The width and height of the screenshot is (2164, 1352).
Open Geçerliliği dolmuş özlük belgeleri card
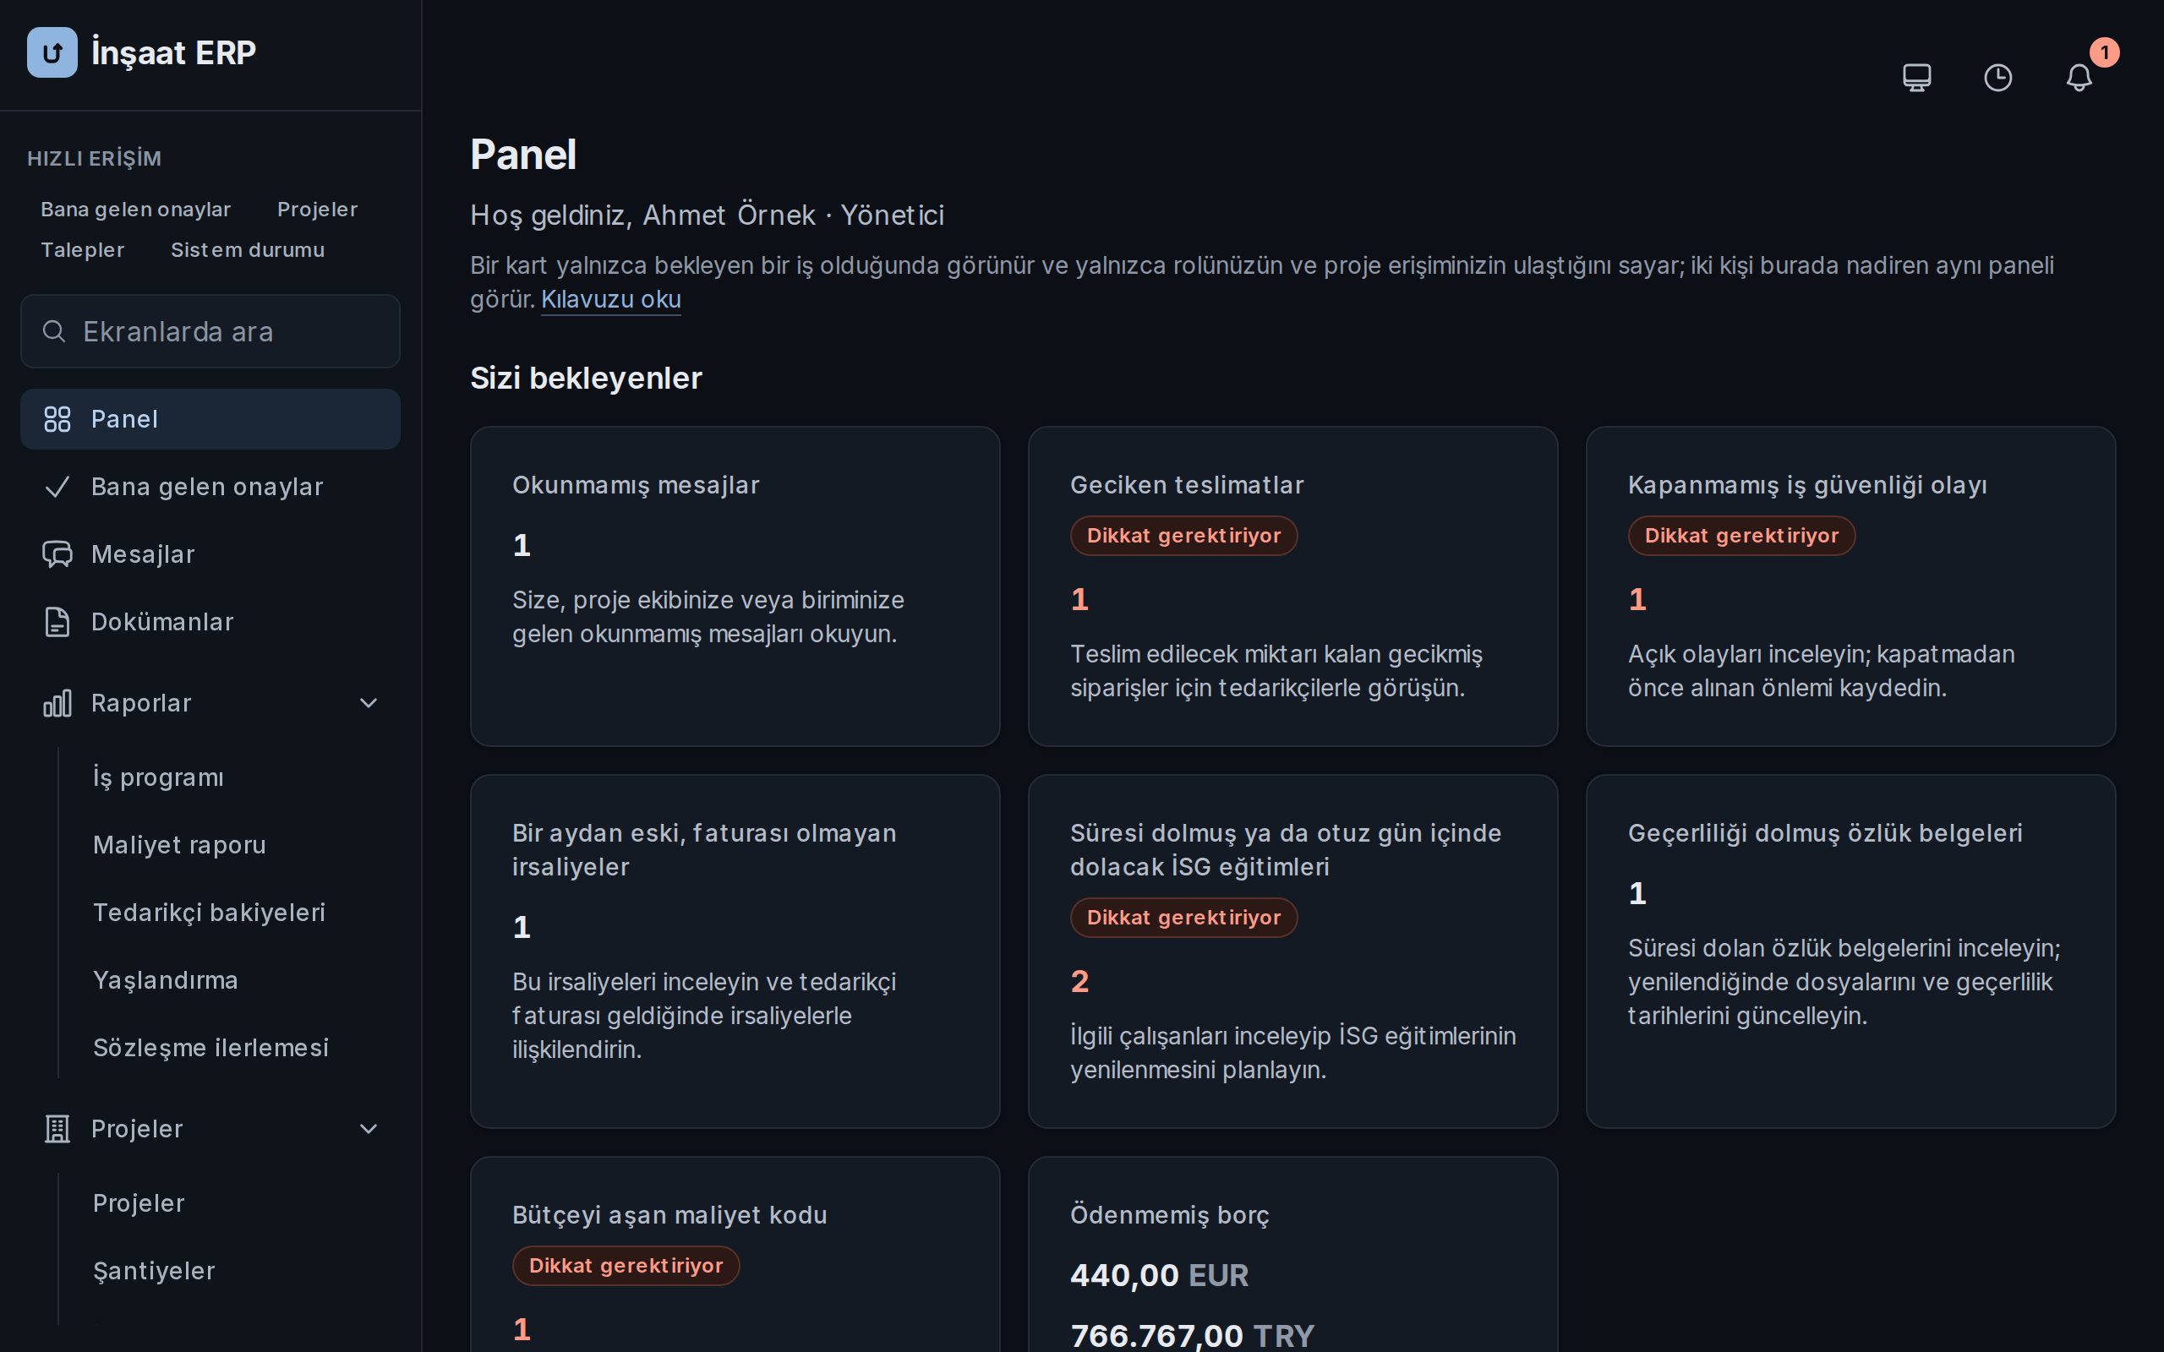1851,951
